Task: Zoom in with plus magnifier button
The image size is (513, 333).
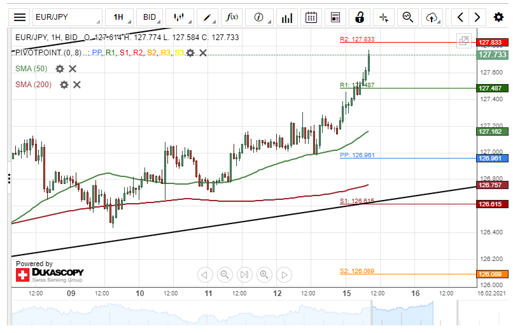Action: coord(264,274)
